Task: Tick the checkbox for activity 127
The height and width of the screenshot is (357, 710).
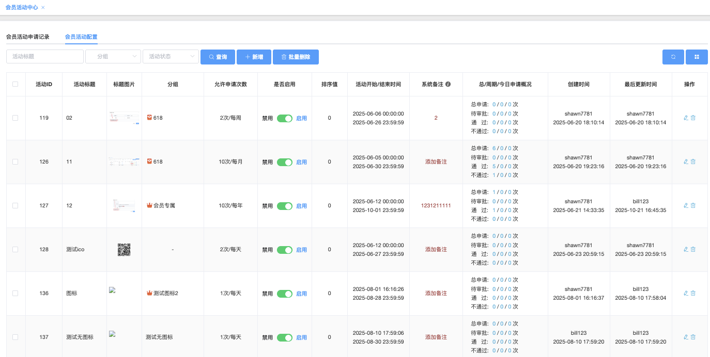Action: pyautogui.click(x=15, y=205)
